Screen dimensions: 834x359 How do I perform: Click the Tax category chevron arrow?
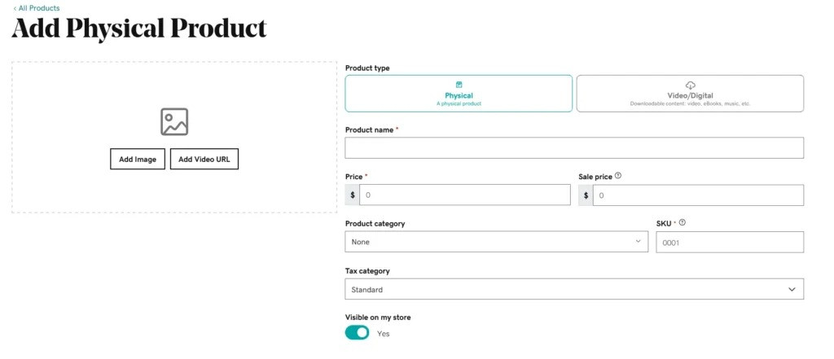792,289
